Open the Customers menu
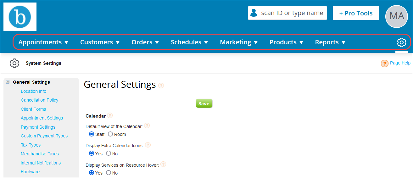The image size is (413, 178). (100, 42)
